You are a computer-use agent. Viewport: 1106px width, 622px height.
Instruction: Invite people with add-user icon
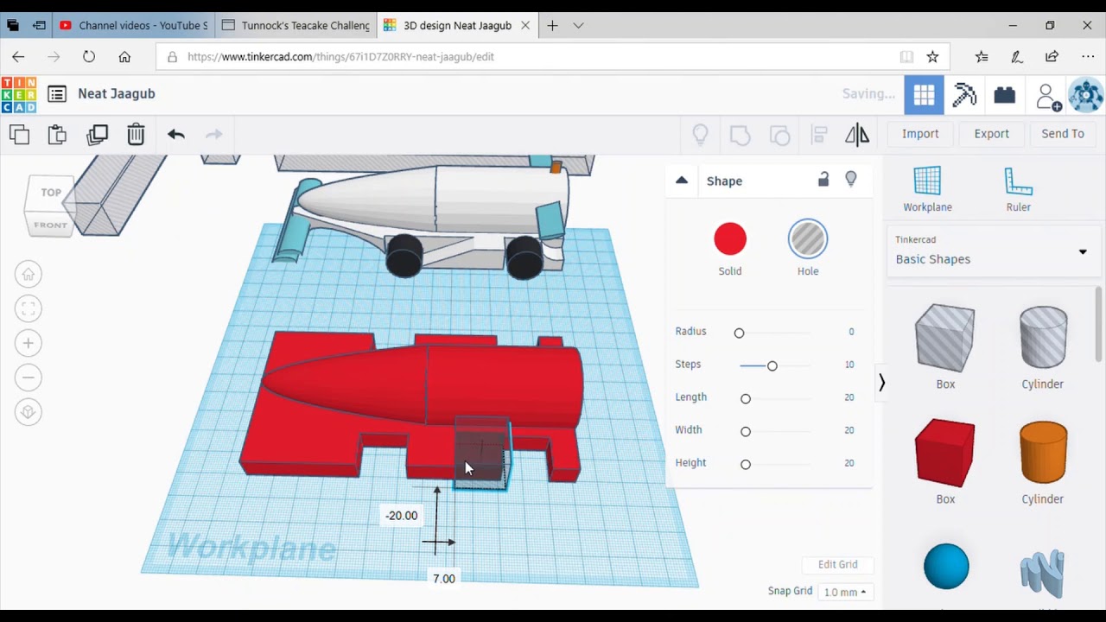pos(1048,96)
